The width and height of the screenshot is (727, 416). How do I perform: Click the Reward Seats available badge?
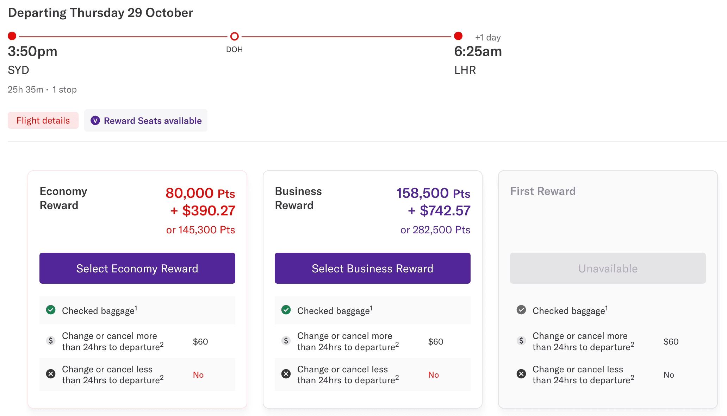point(145,120)
